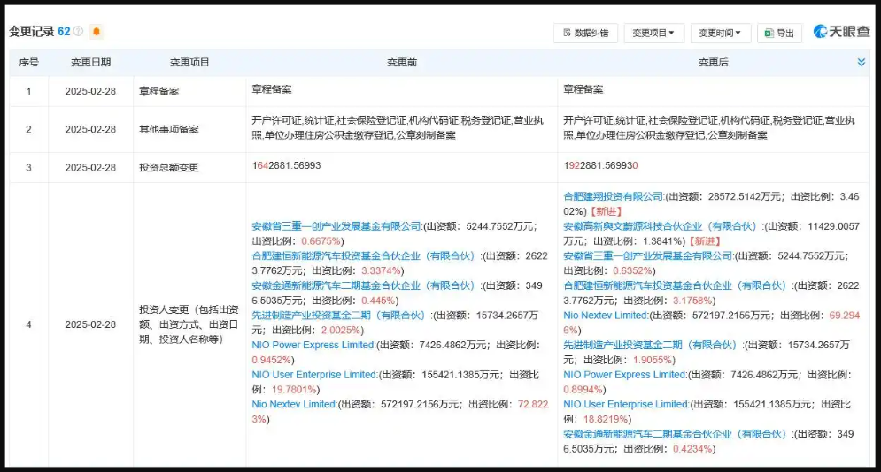The width and height of the screenshot is (881, 472).
Task: Click the 数据纠错 button
Action: (x=585, y=33)
